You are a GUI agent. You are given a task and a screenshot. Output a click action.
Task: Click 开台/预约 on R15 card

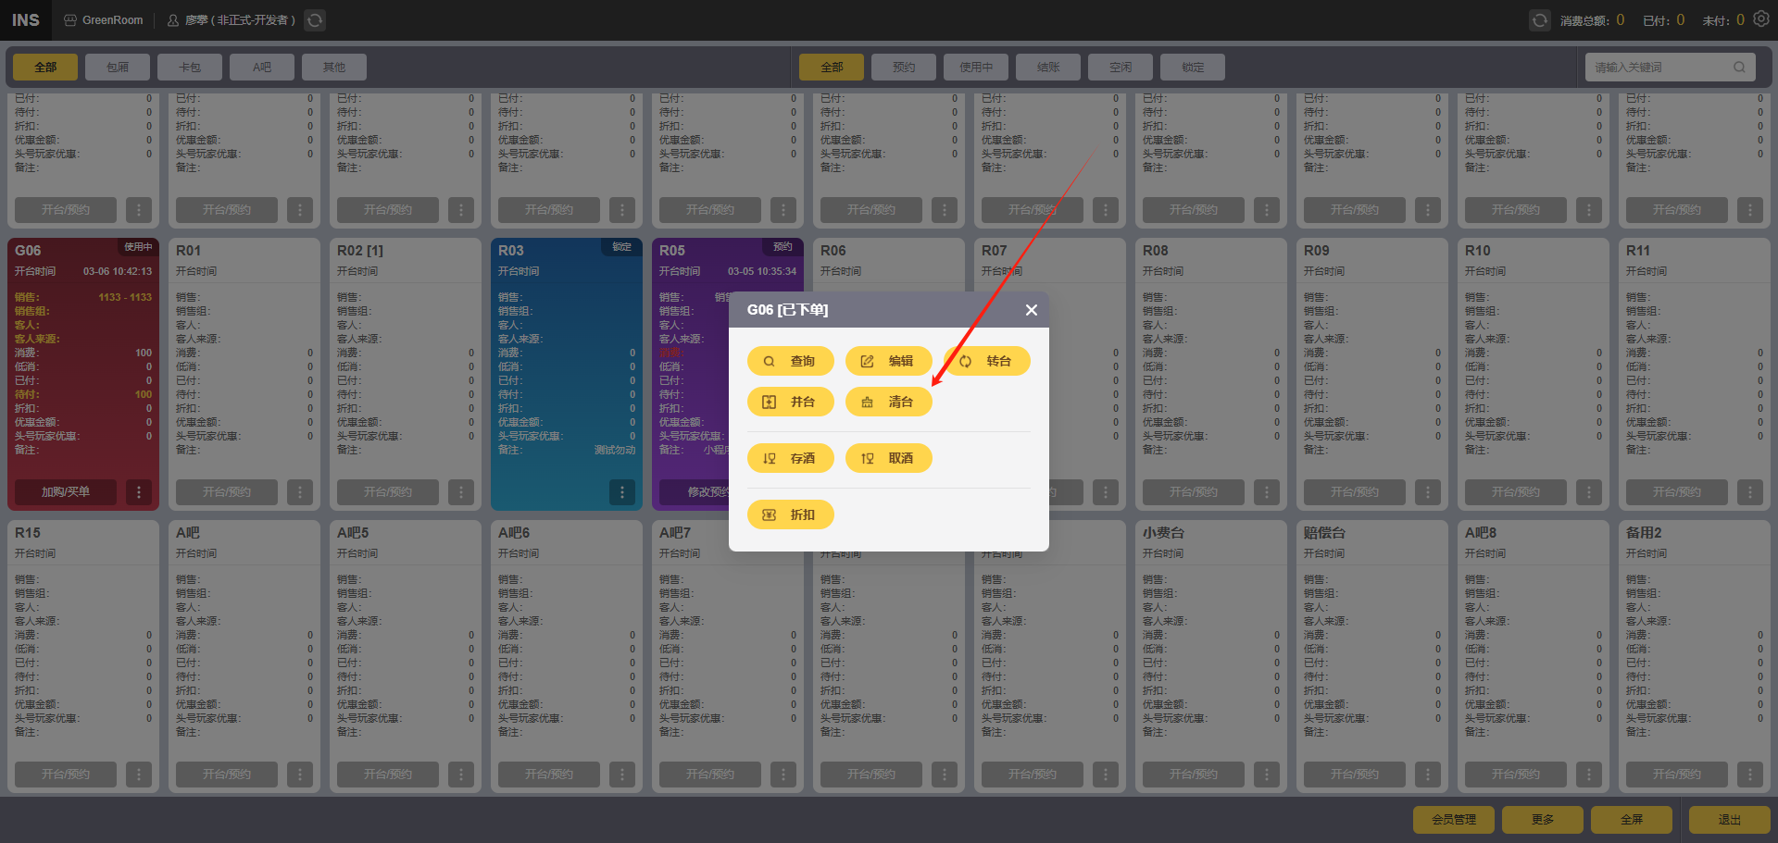click(x=66, y=775)
